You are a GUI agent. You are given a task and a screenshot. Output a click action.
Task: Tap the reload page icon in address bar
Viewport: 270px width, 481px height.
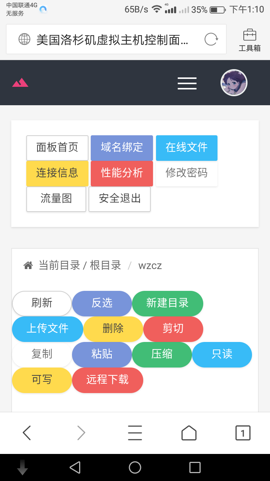coord(211,39)
